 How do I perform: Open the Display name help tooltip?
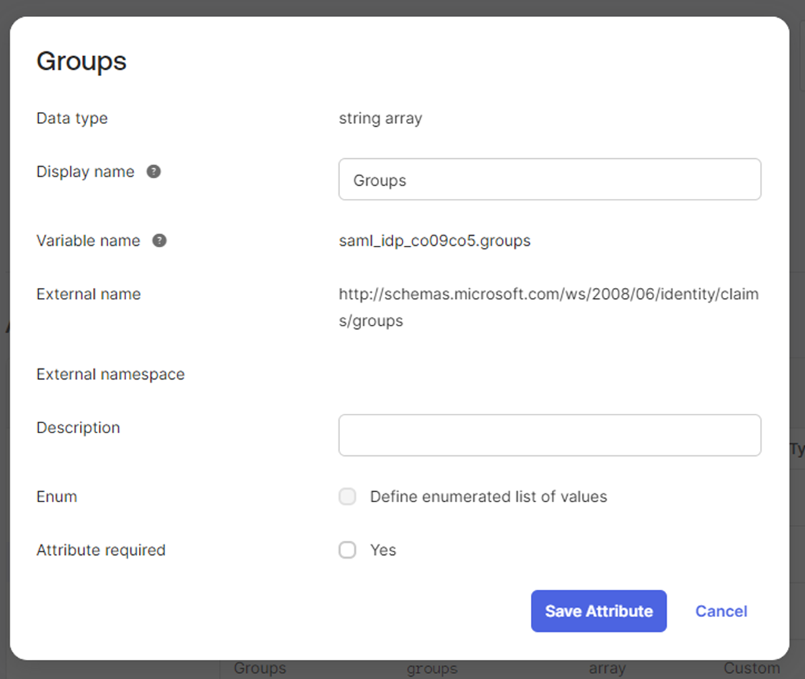(x=154, y=171)
